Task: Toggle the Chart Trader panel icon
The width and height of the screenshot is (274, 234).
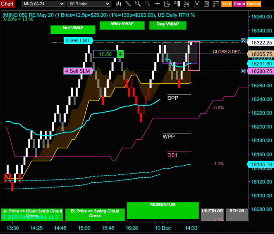Action: (177, 4)
